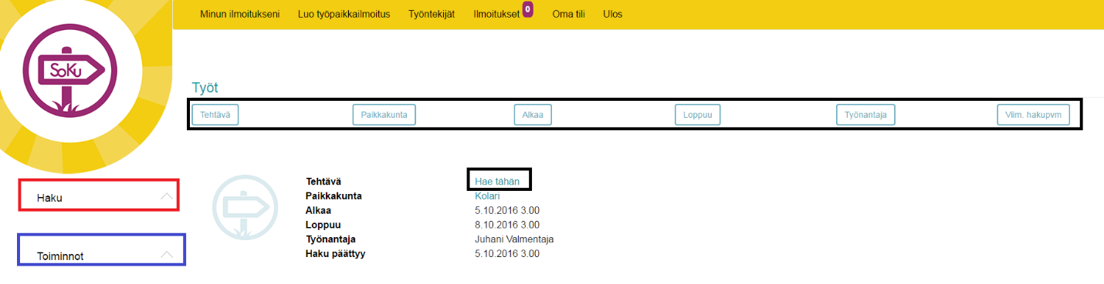Open Ilmoitukset notifications menu

tap(496, 14)
